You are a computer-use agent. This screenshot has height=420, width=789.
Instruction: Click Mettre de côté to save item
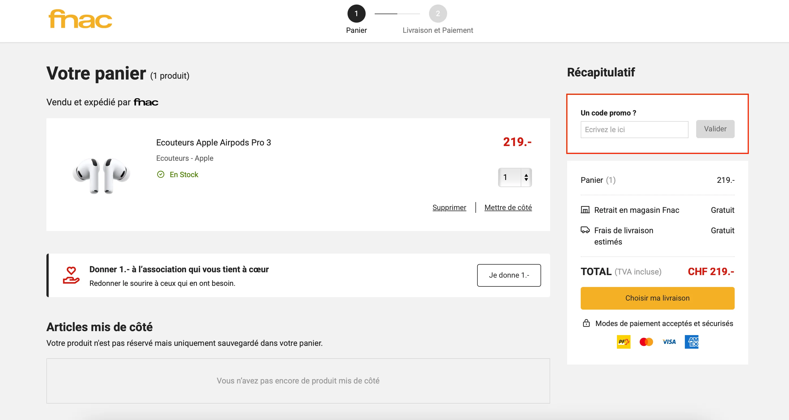click(x=508, y=207)
